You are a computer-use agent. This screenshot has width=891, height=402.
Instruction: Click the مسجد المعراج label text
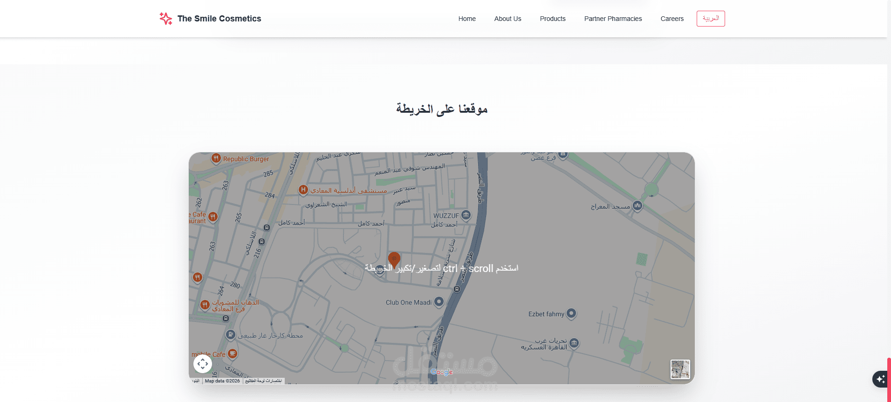[x=610, y=206]
